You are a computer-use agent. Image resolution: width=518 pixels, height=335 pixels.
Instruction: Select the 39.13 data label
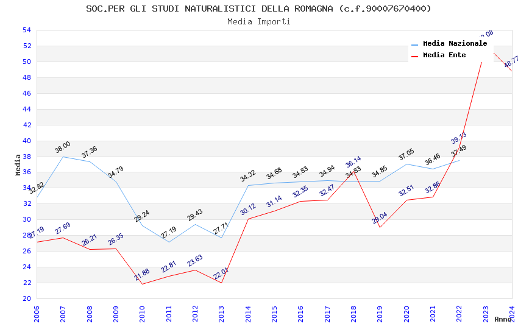(x=459, y=138)
